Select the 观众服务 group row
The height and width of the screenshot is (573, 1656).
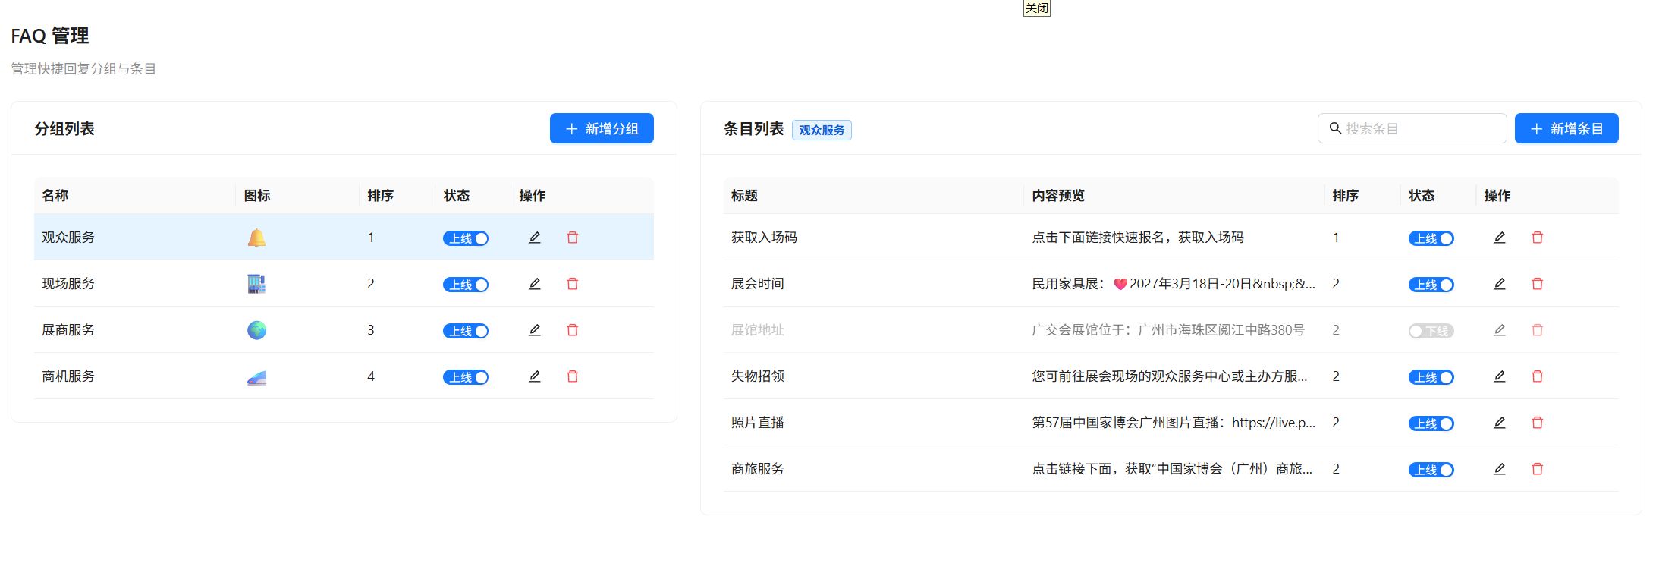pos(344,238)
